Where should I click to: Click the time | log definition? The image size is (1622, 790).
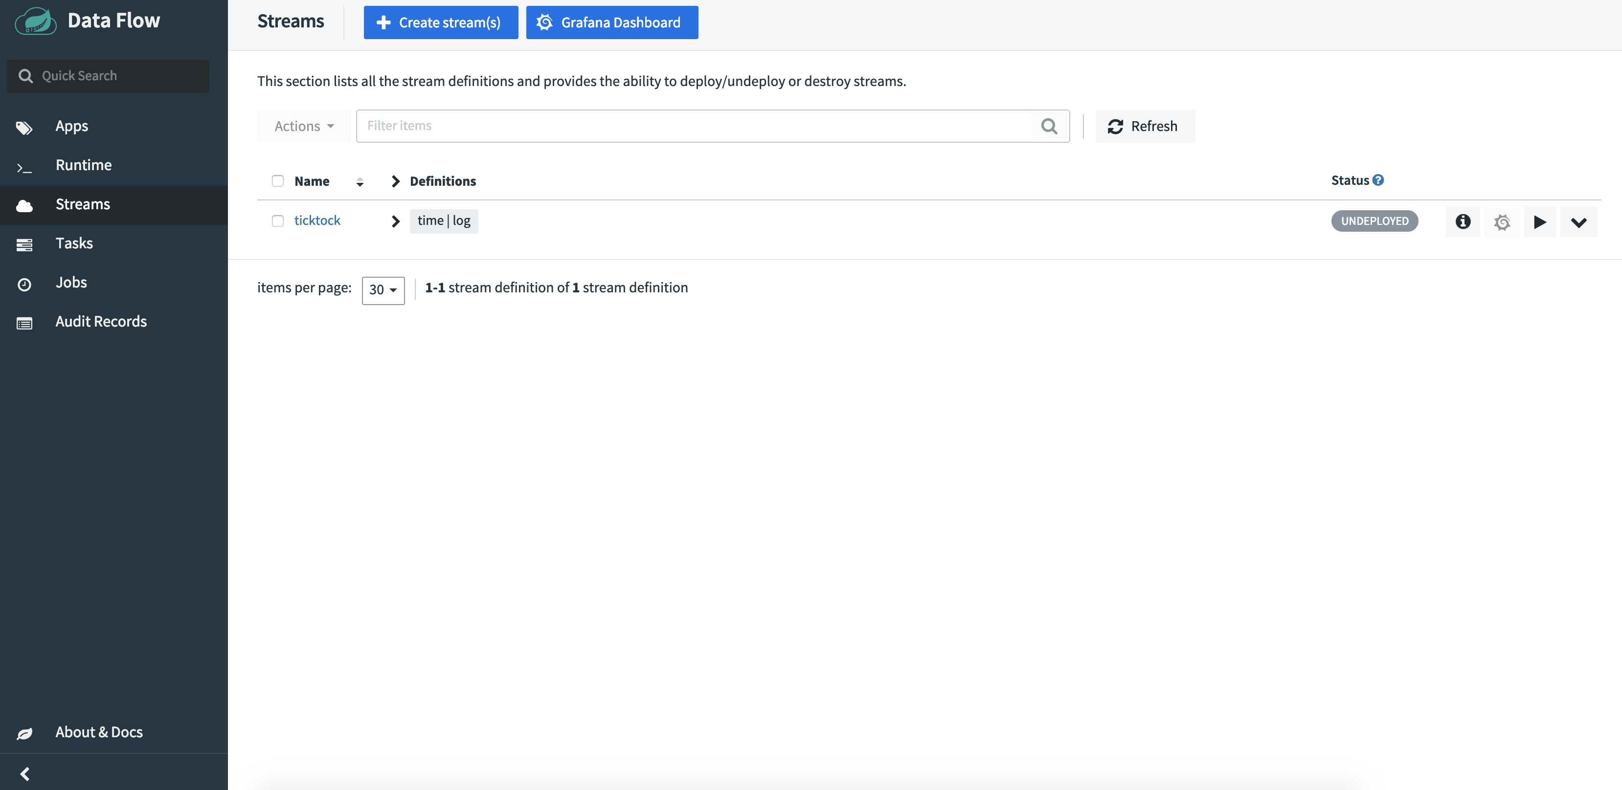(x=444, y=221)
